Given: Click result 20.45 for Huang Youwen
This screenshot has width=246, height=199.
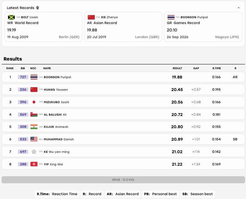Looking at the screenshot, I should [177, 90].
